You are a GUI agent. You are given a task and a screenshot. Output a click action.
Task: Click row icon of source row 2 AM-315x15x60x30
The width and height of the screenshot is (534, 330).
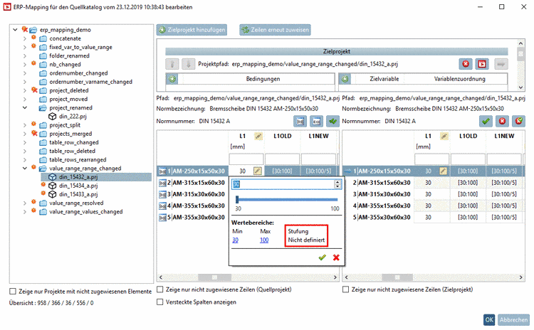tap(163, 183)
